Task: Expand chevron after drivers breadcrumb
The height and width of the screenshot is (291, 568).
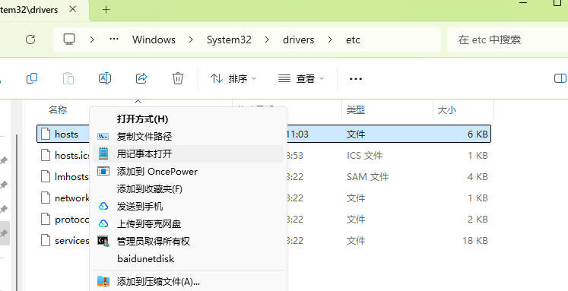Action: 330,40
